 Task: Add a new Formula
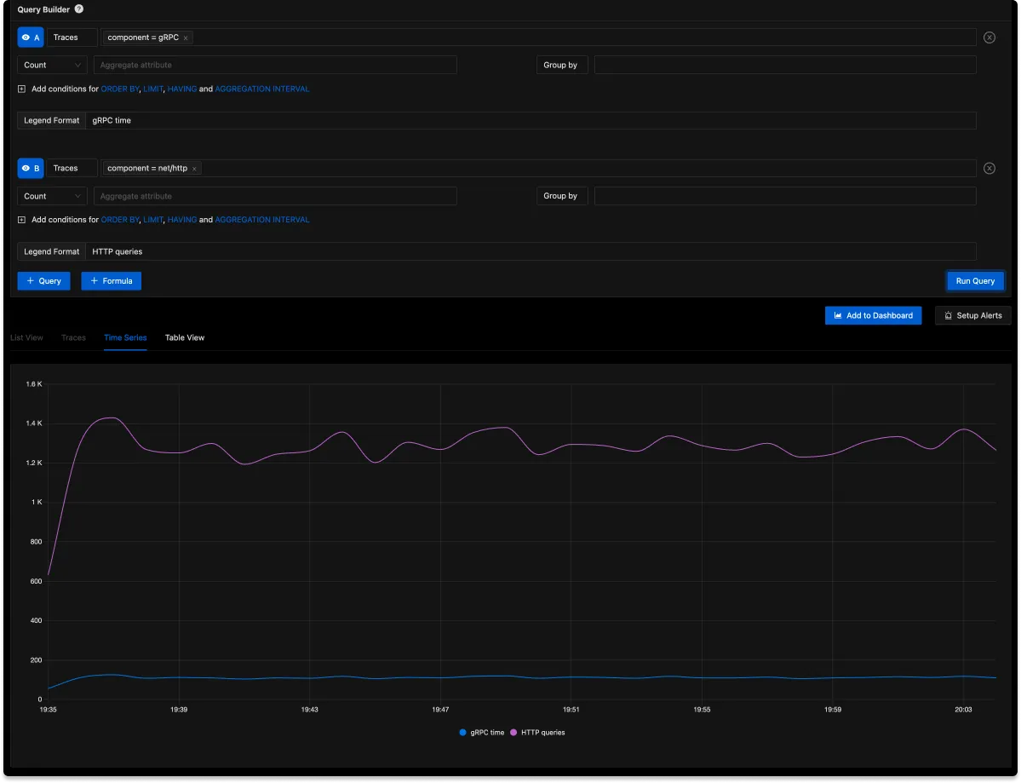(x=112, y=281)
